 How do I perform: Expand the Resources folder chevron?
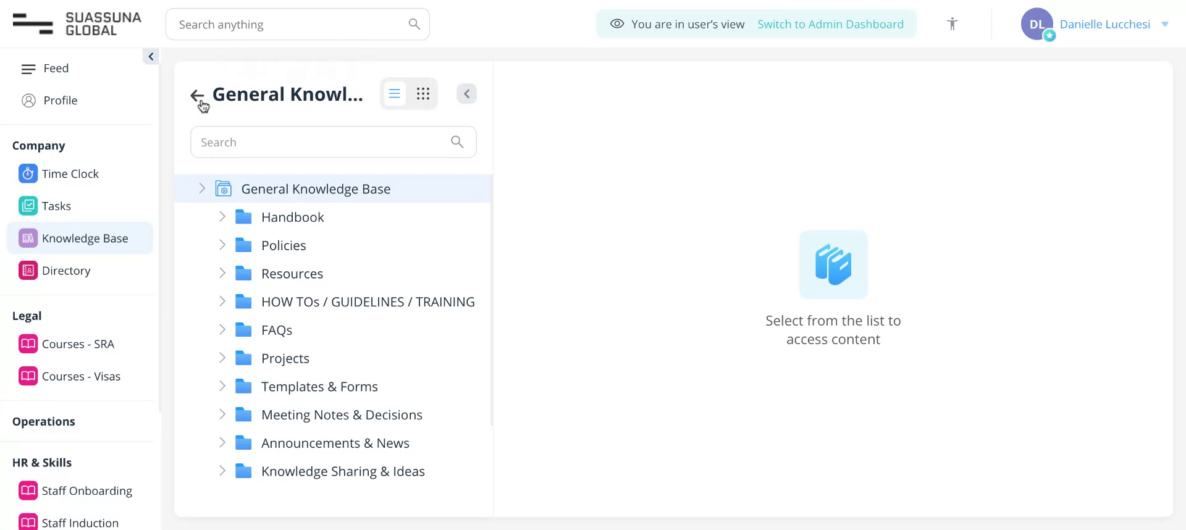pos(222,273)
